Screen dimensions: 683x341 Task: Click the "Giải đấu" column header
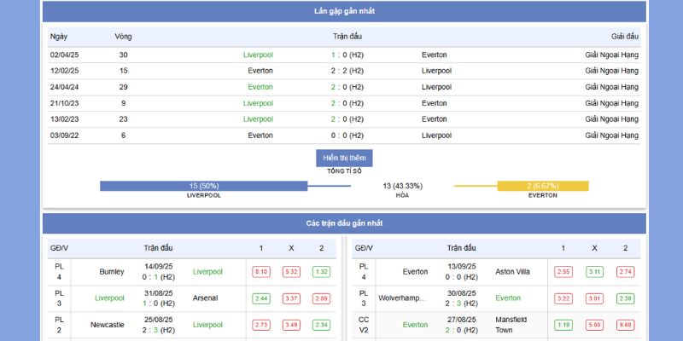(x=625, y=37)
